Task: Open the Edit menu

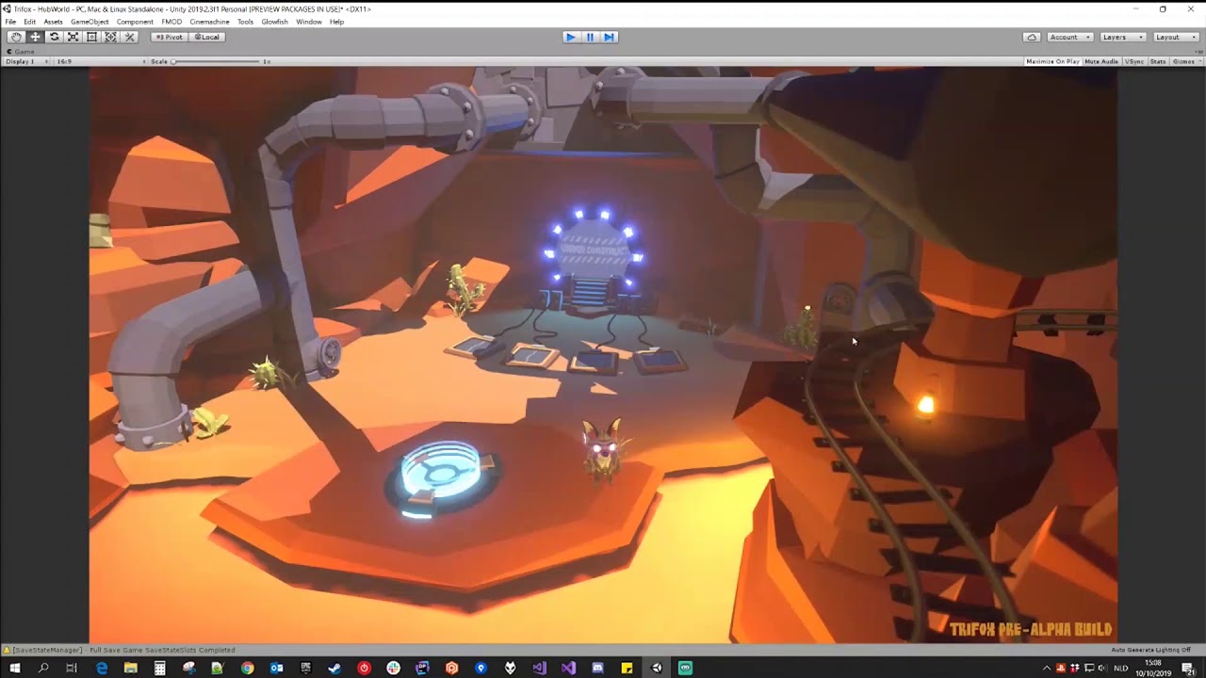Action: point(30,22)
